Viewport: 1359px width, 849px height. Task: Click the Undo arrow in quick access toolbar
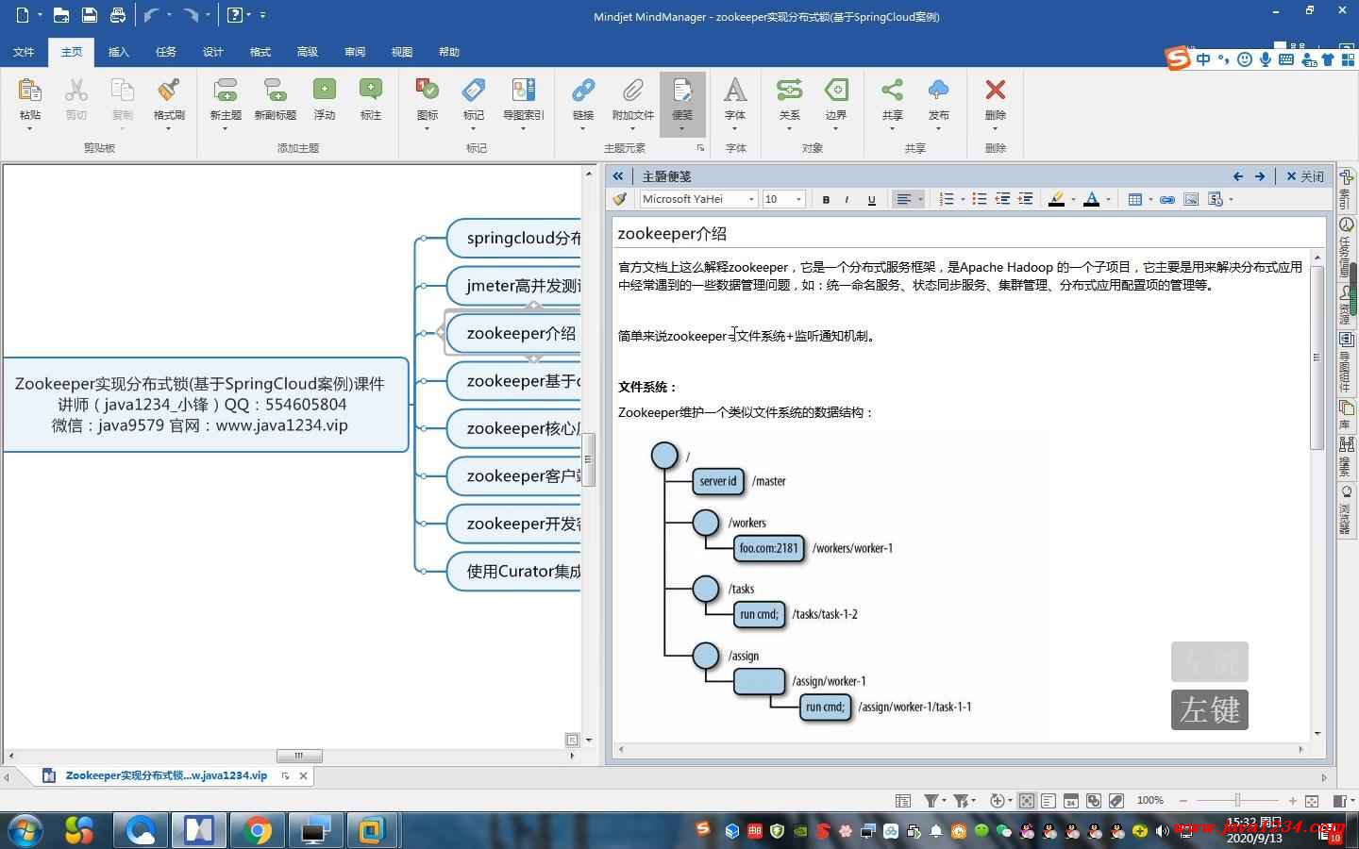(x=151, y=15)
